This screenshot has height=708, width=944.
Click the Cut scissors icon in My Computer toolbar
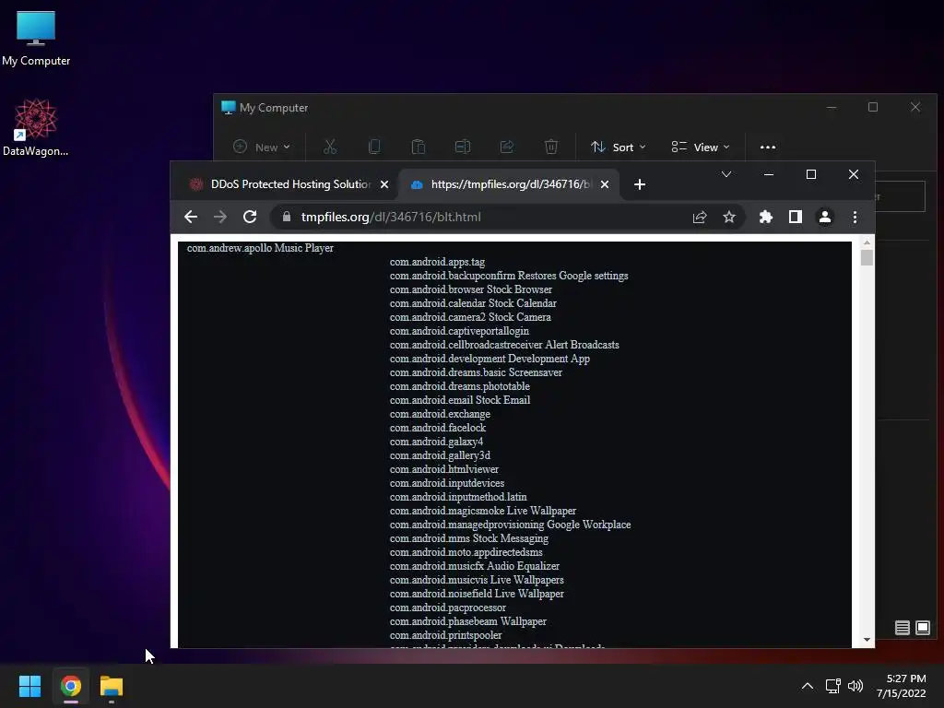point(330,147)
